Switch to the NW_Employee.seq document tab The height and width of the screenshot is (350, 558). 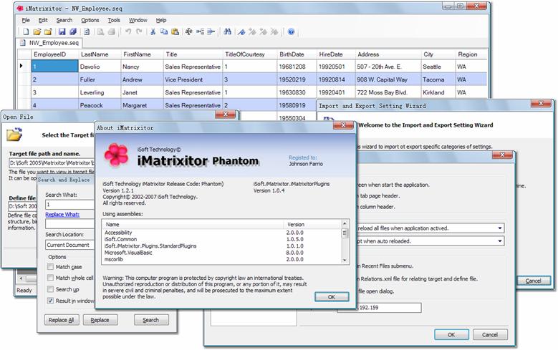pos(49,43)
